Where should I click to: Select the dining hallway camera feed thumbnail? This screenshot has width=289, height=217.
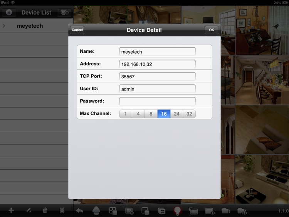(262, 80)
